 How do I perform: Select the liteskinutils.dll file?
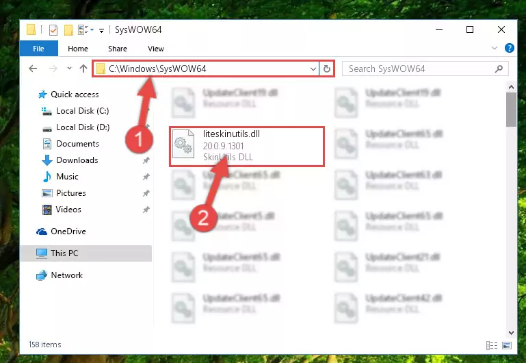click(x=246, y=146)
